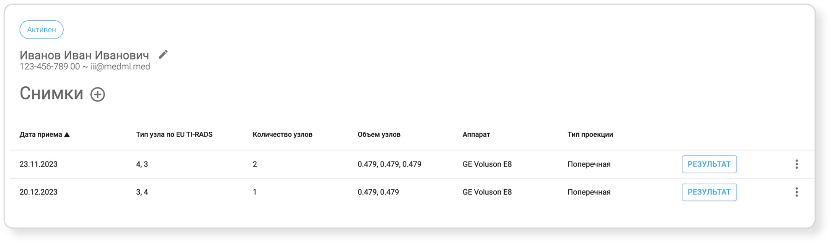
Task: Click the Количество узлов column header
Action: [x=282, y=135]
